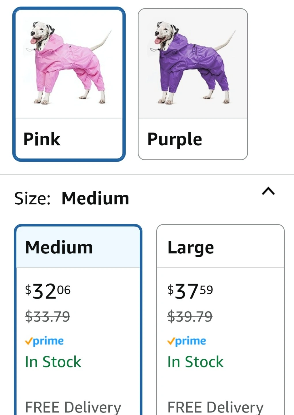
Task: Click the struck-through $33.79 list price
Action: tap(48, 316)
